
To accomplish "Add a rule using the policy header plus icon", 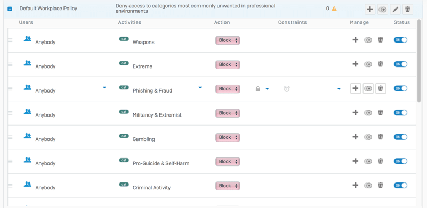I will (x=370, y=10).
